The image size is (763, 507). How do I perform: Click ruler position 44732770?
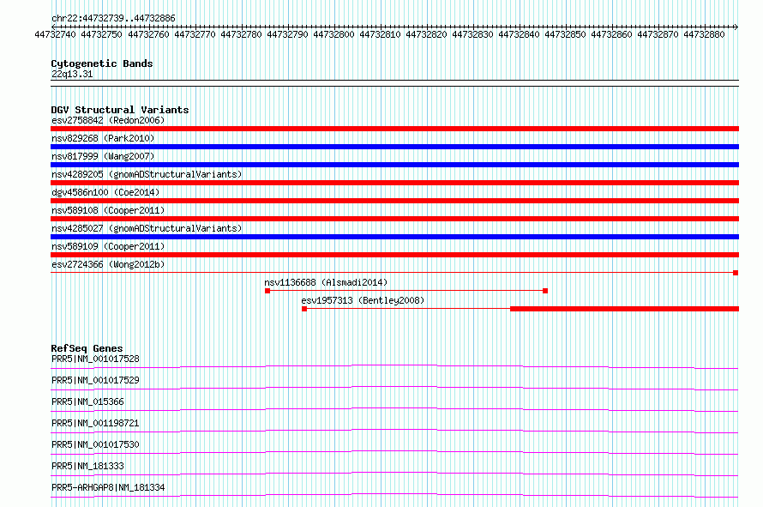(x=195, y=34)
